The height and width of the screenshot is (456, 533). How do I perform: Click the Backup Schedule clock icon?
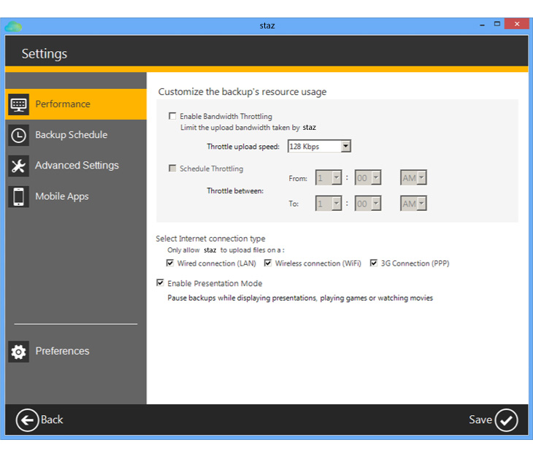18,135
